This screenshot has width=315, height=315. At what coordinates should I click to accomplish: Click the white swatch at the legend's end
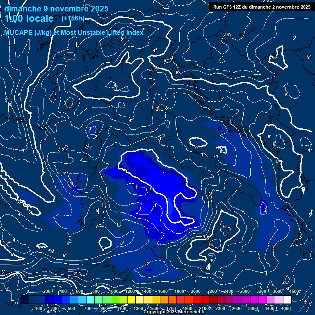[x=287, y=299]
